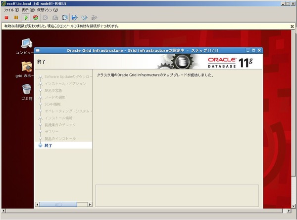Click the step list horizontal scrollbar thumb
The image size is (297, 220).
[58, 204]
